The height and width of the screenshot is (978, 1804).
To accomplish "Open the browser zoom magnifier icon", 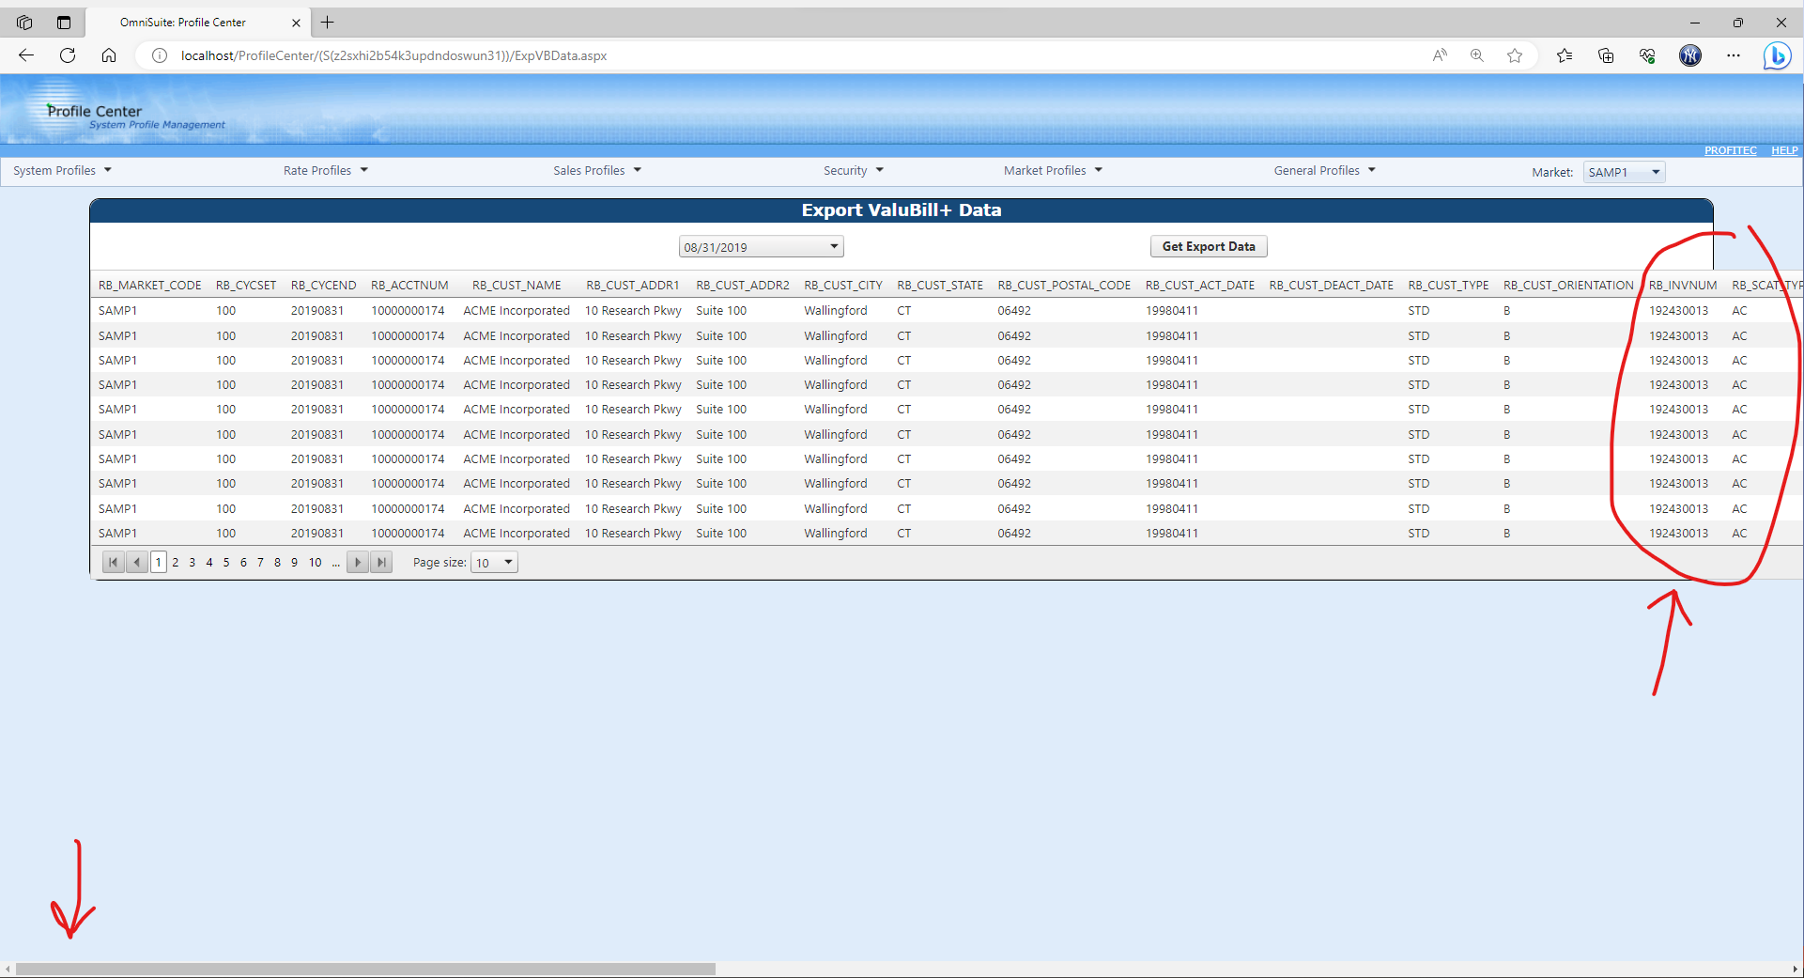I will (x=1477, y=55).
